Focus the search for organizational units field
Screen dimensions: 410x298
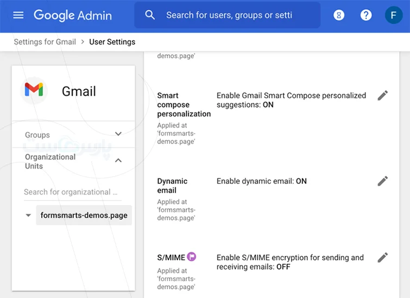point(73,192)
